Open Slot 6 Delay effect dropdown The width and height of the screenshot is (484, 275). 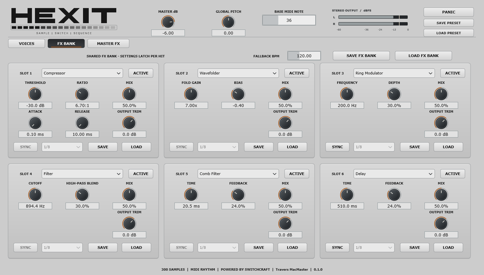tap(394, 174)
